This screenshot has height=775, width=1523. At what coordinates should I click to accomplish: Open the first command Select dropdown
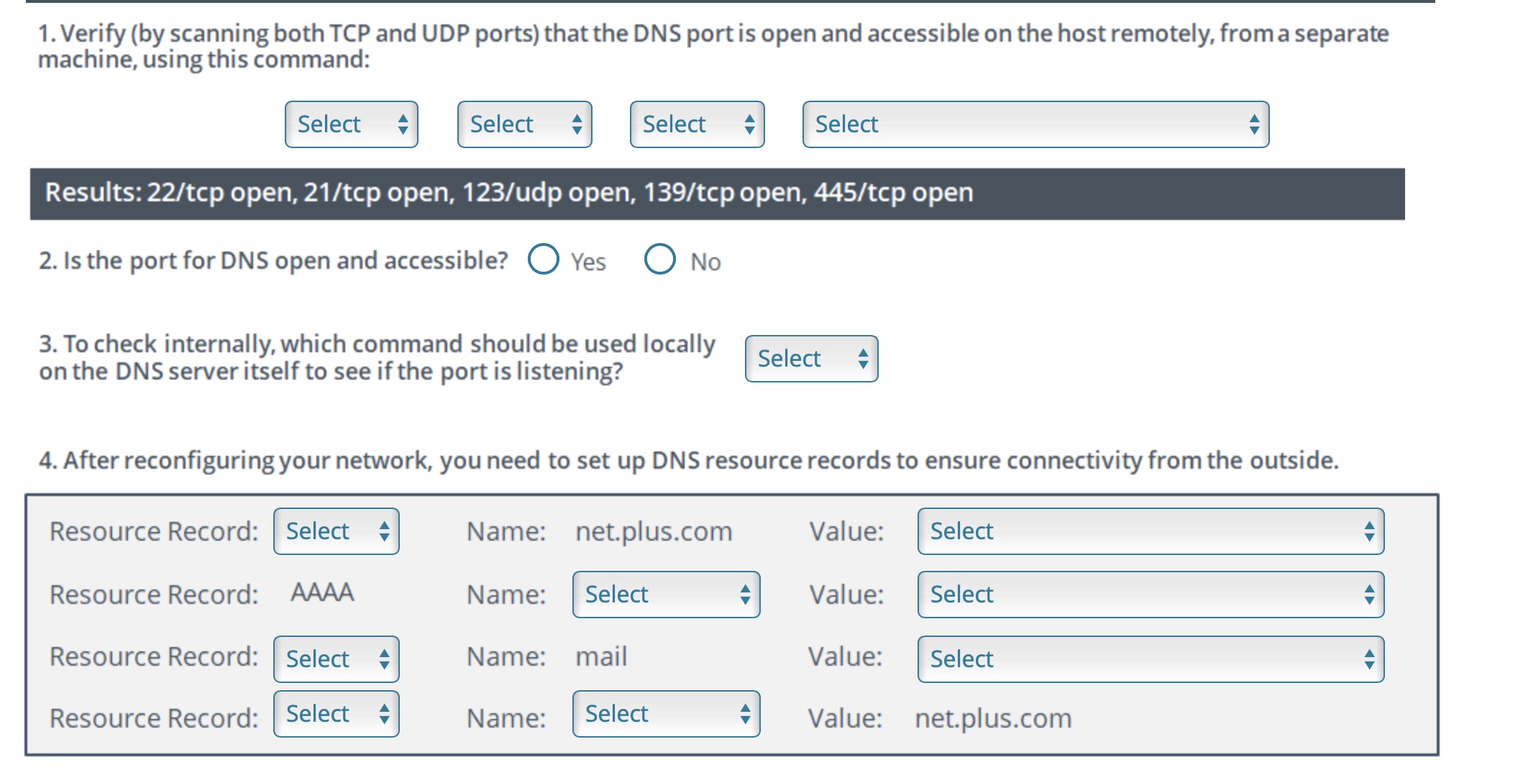[x=351, y=124]
